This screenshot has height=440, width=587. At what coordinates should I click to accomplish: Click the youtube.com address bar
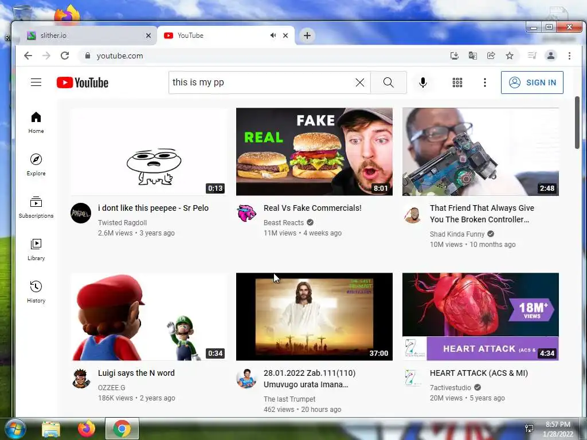coord(262,56)
